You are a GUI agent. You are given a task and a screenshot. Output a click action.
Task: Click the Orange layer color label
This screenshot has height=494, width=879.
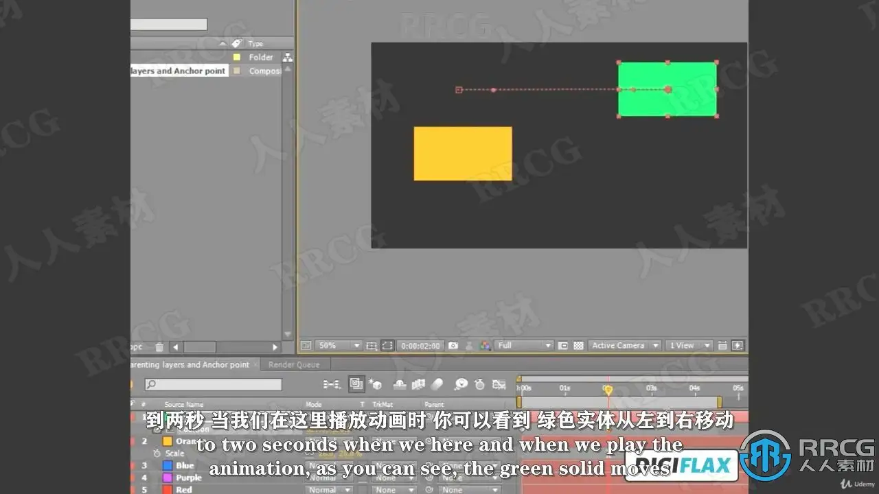pos(167,441)
